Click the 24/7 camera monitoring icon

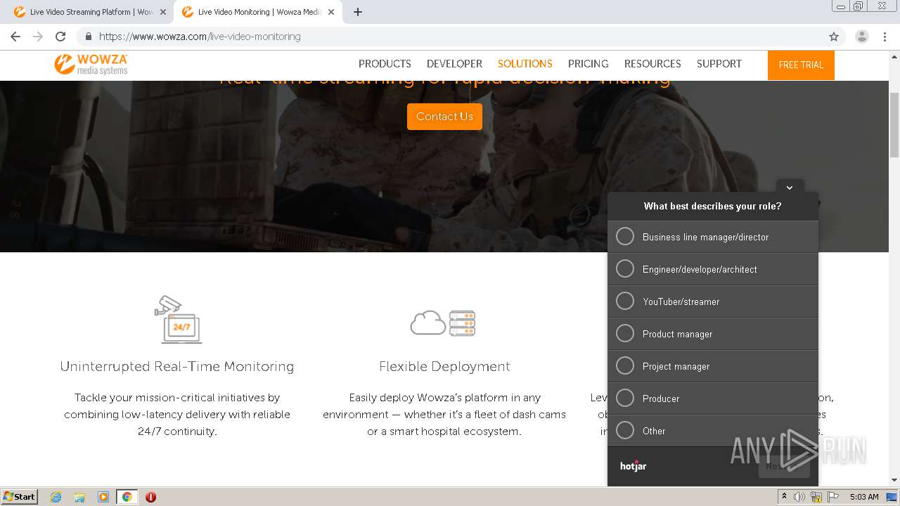point(177,320)
